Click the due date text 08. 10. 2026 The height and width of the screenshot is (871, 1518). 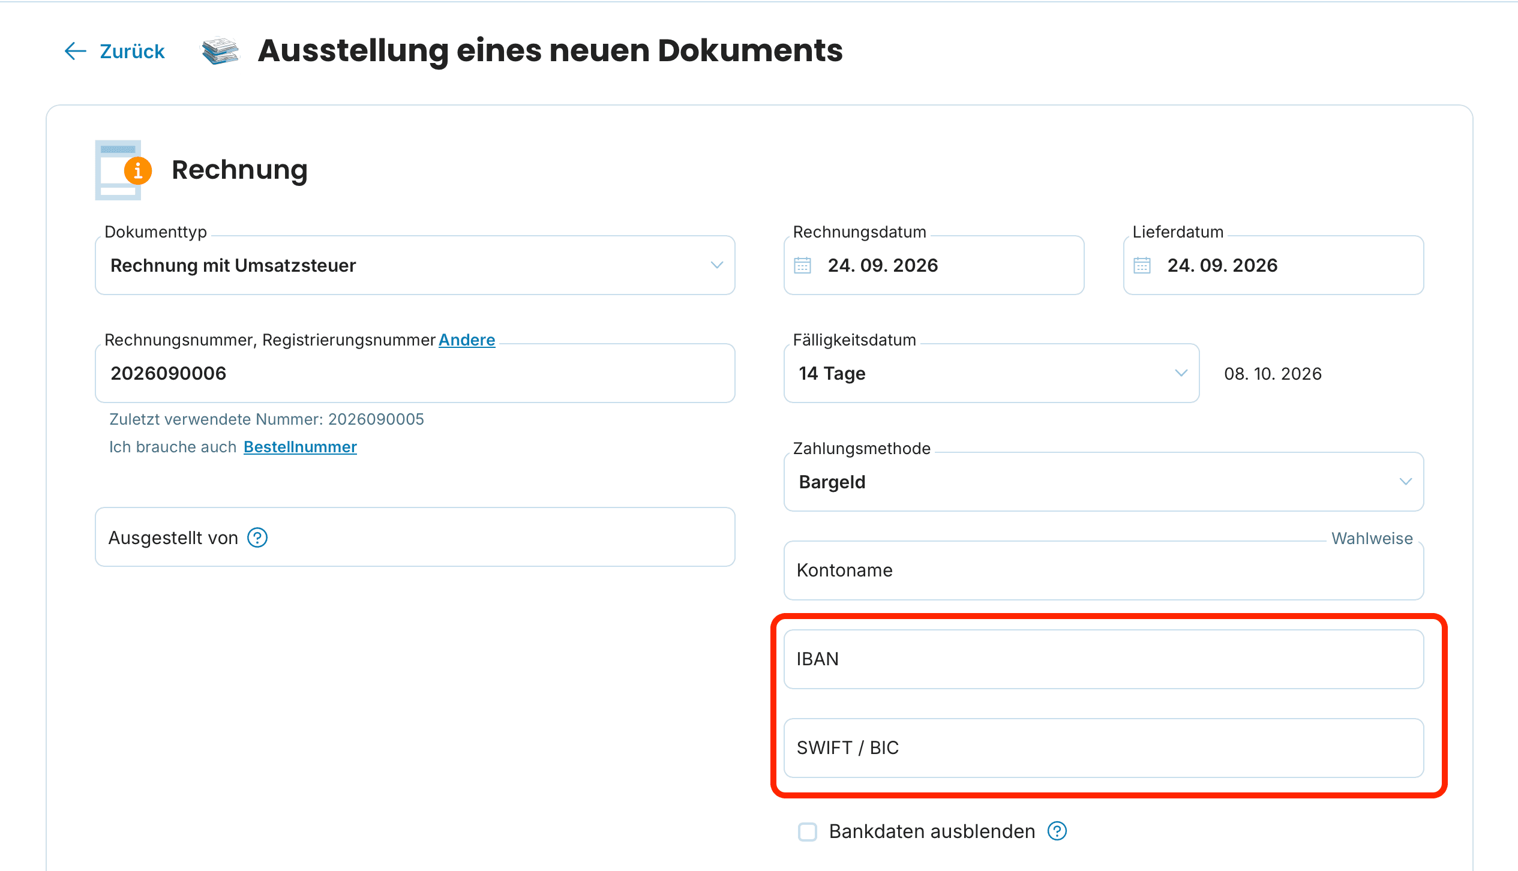[1273, 374]
